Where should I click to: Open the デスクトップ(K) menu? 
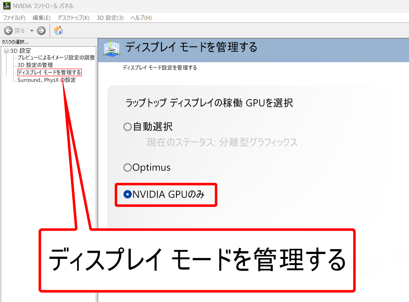pyautogui.click(x=73, y=18)
